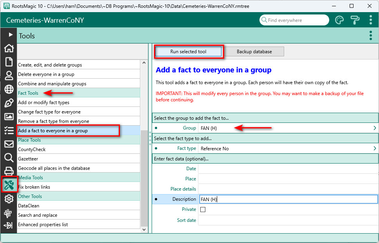The image size is (379, 243).
Task: Click Run selected tool button
Action: pyautogui.click(x=188, y=52)
